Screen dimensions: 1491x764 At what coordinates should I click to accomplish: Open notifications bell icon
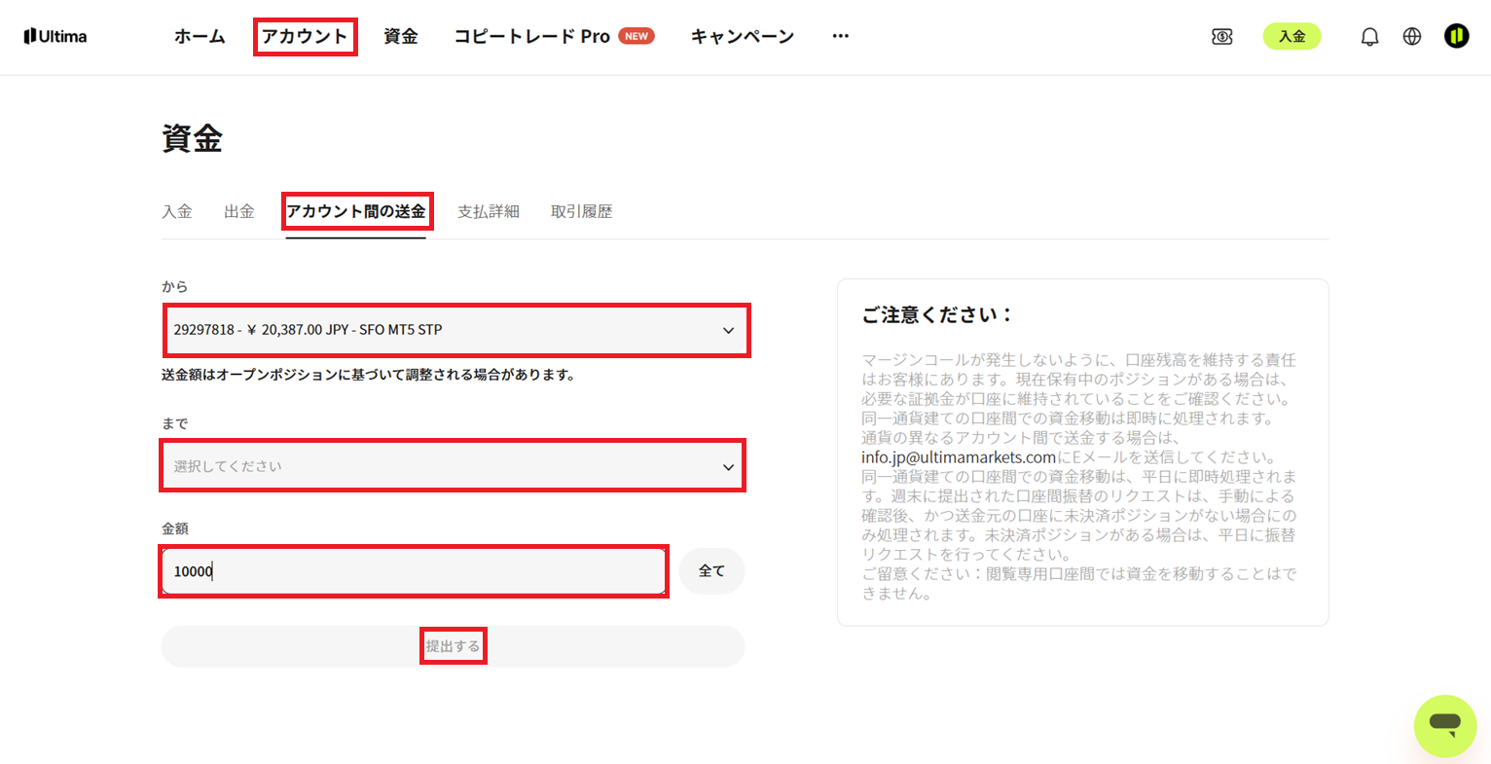1369,37
